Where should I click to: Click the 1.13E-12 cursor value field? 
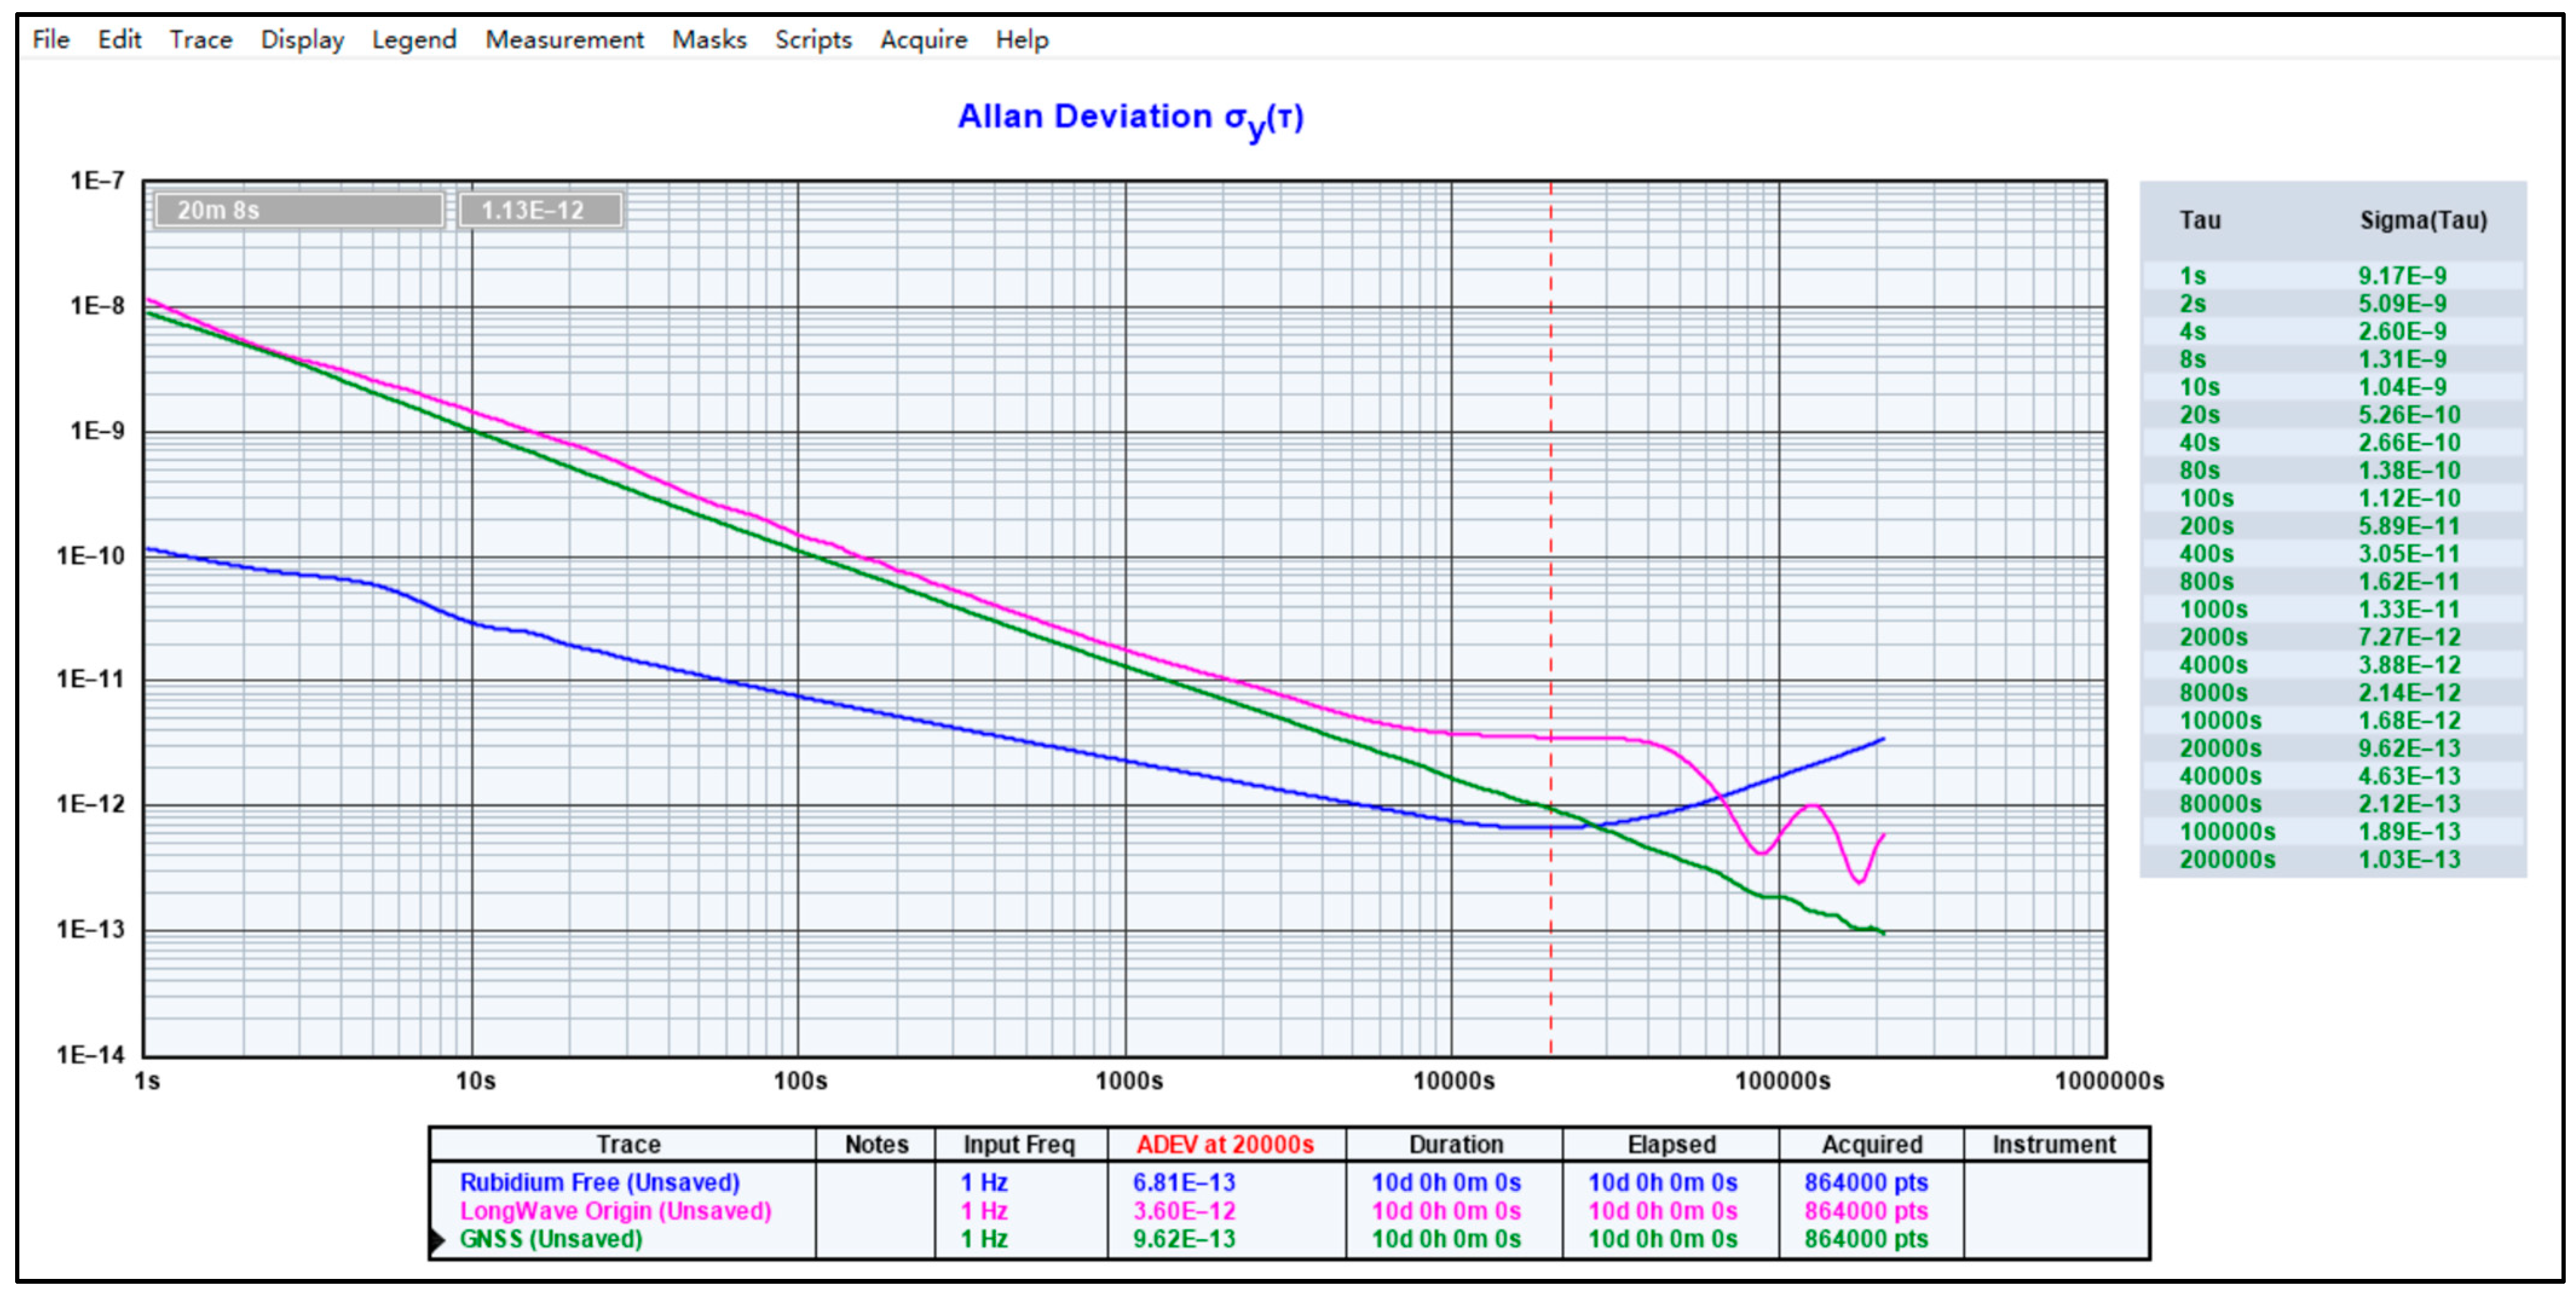click(x=540, y=210)
